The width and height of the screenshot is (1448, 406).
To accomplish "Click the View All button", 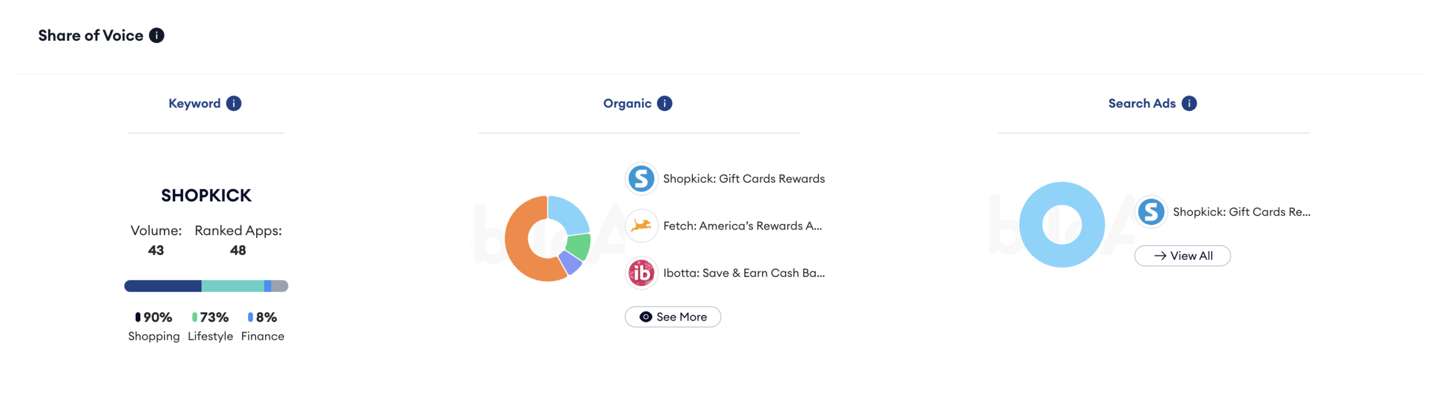I will [1182, 256].
